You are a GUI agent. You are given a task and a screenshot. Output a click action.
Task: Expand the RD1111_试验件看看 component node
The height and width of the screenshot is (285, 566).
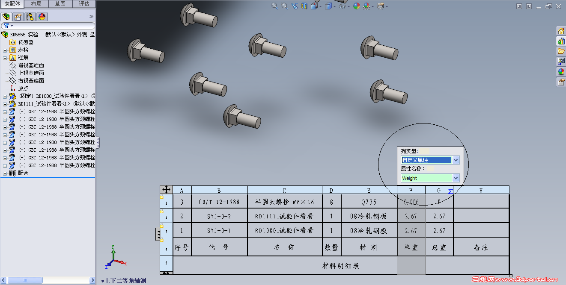(x=5, y=104)
